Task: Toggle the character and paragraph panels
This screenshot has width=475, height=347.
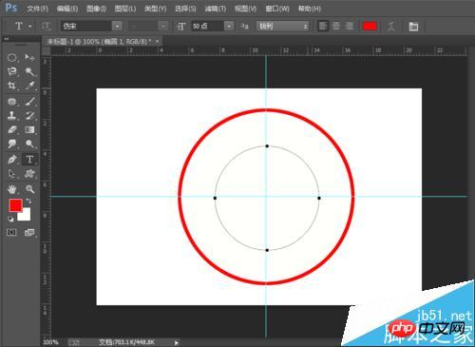Action: point(413,27)
